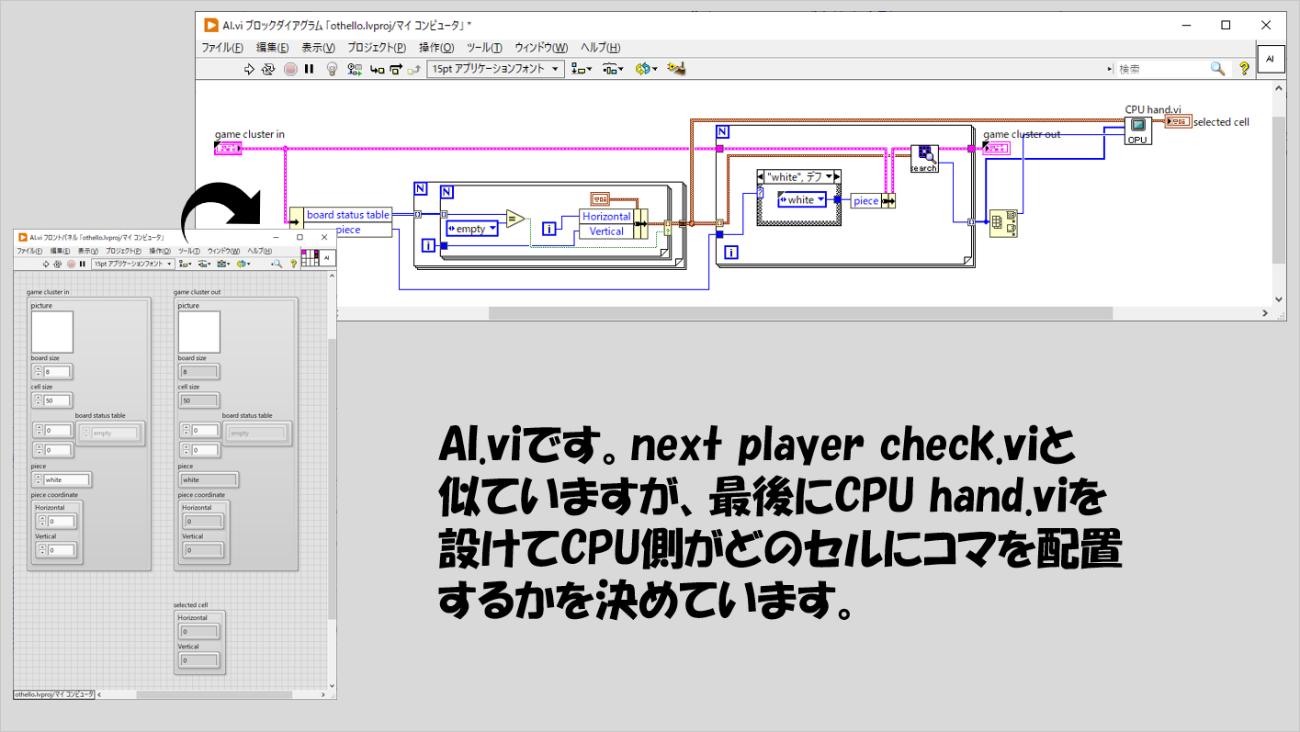Click the Pause button in block diagram toolbar
Image resolution: width=1300 pixels, height=732 pixels.
(x=310, y=69)
